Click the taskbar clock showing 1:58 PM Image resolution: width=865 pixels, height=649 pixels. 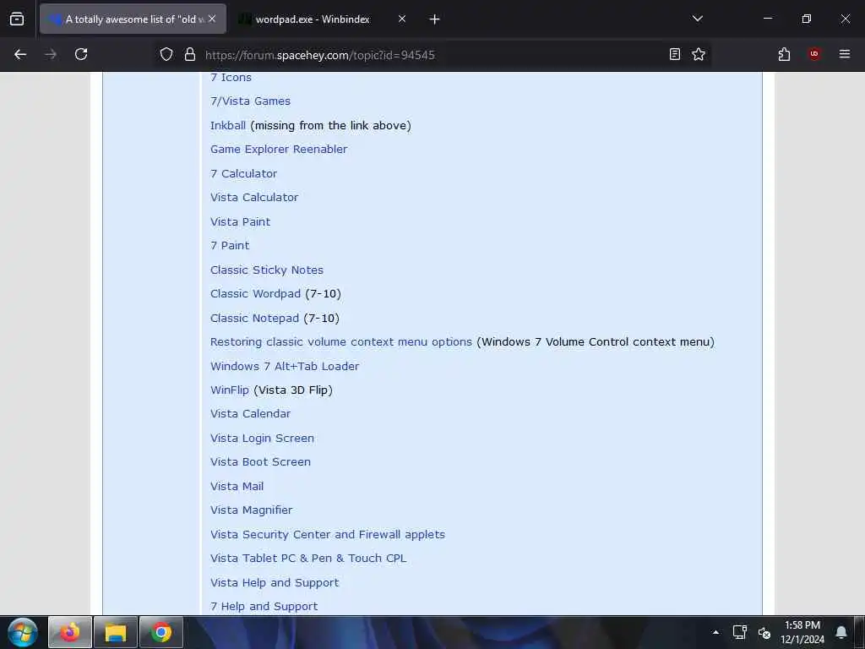tap(802, 632)
